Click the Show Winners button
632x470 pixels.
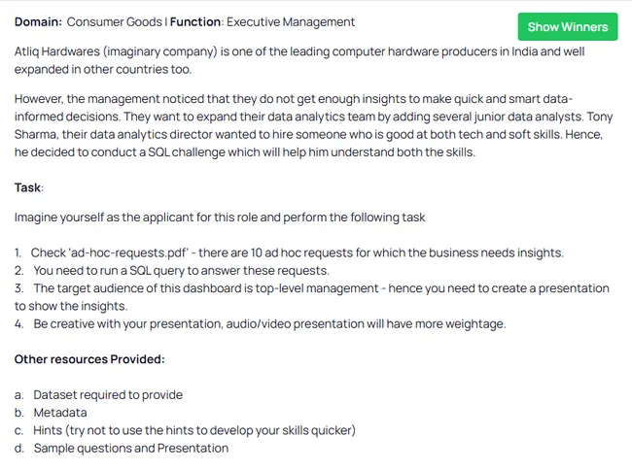[568, 26]
